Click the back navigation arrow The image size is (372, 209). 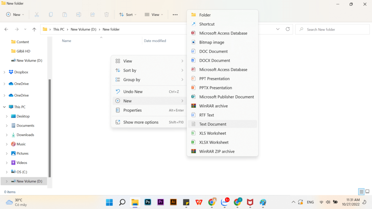pos(6,29)
